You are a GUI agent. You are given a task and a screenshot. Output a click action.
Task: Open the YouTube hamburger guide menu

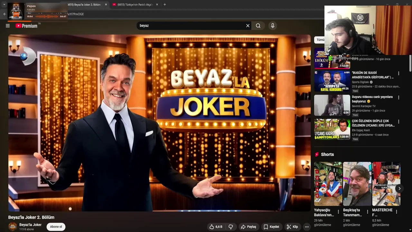pyautogui.click(x=8, y=26)
